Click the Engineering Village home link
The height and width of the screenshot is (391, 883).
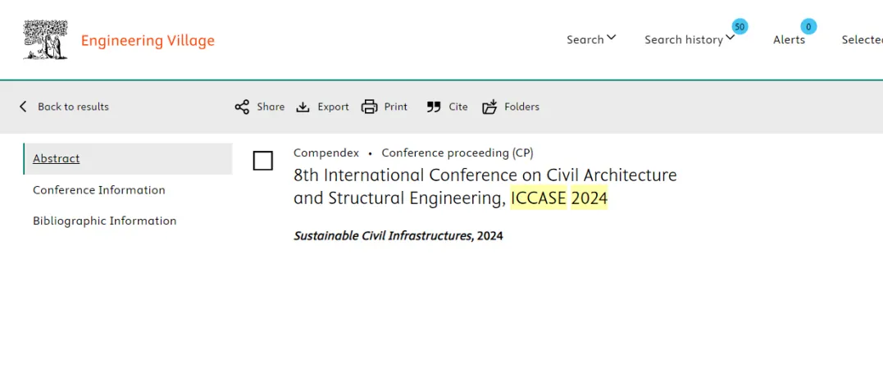(x=148, y=40)
